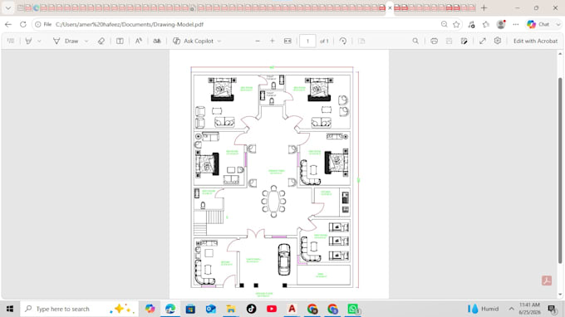Open browser profile avatar
565x317 pixels.
click(x=501, y=24)
